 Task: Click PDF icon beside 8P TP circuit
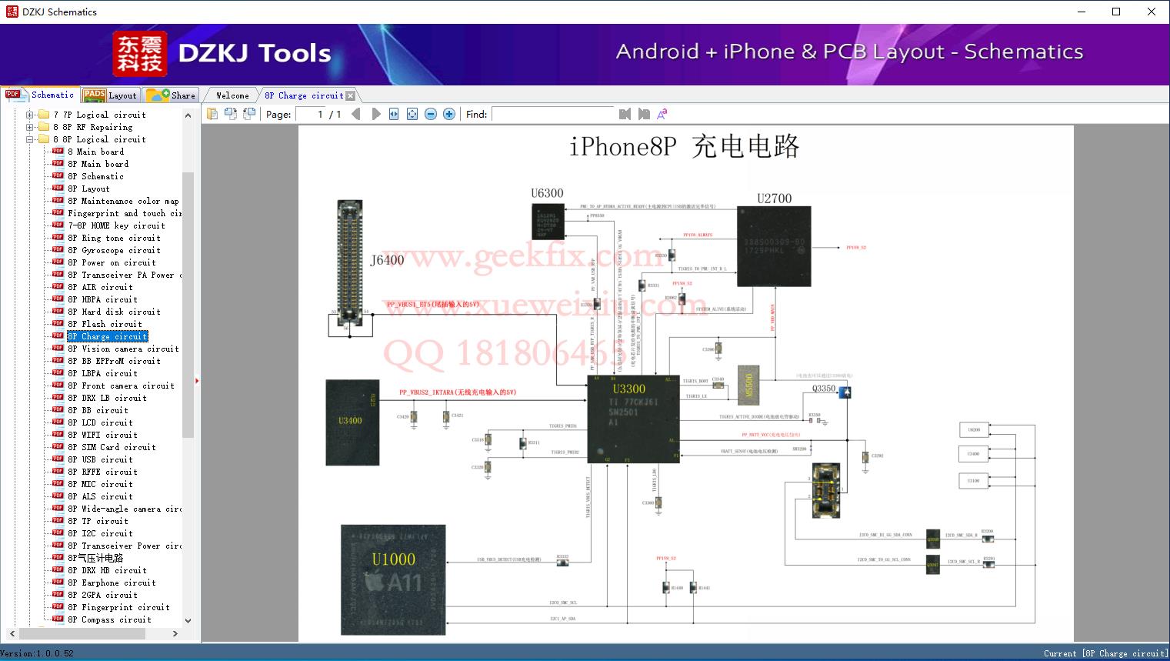[x=58, y=520]
